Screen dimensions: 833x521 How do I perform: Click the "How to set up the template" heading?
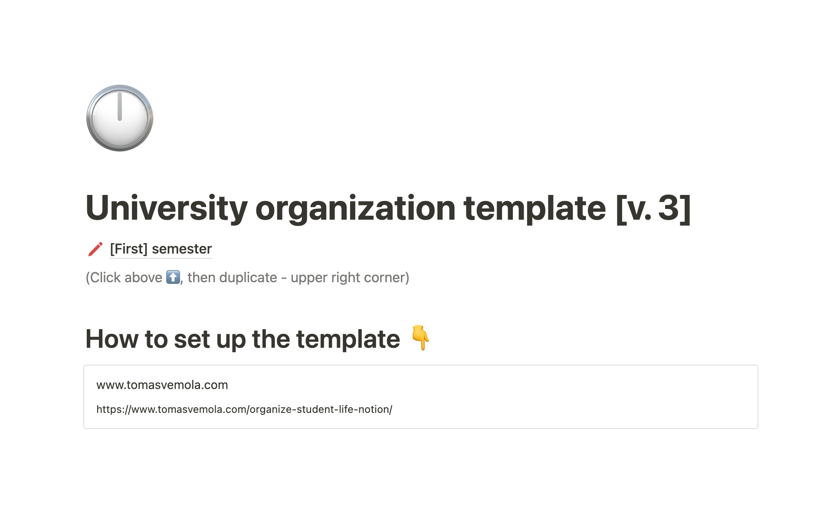tap(243, 339)
